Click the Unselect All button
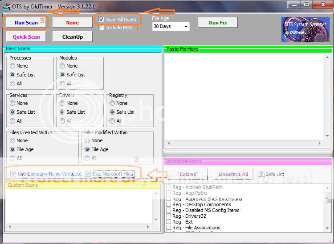The width and height of the screenshot is (334, 244). click(x=233, y=174)
